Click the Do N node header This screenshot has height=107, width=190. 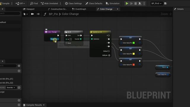[x=74, y=32]
